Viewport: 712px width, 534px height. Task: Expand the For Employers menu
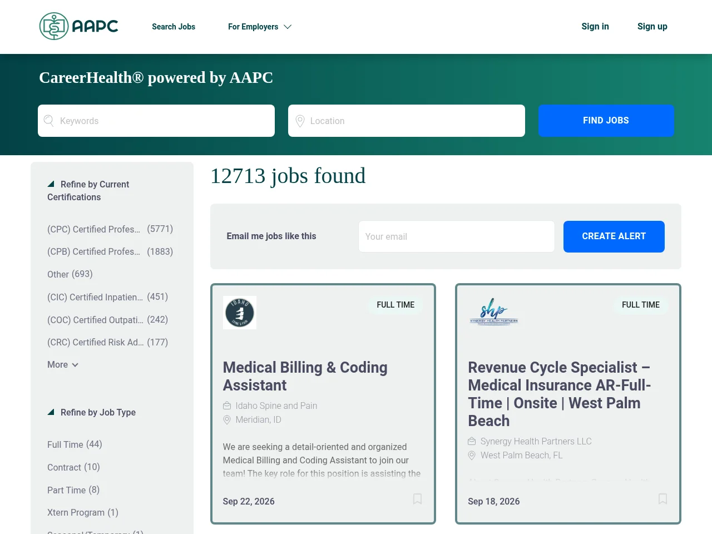260,27
